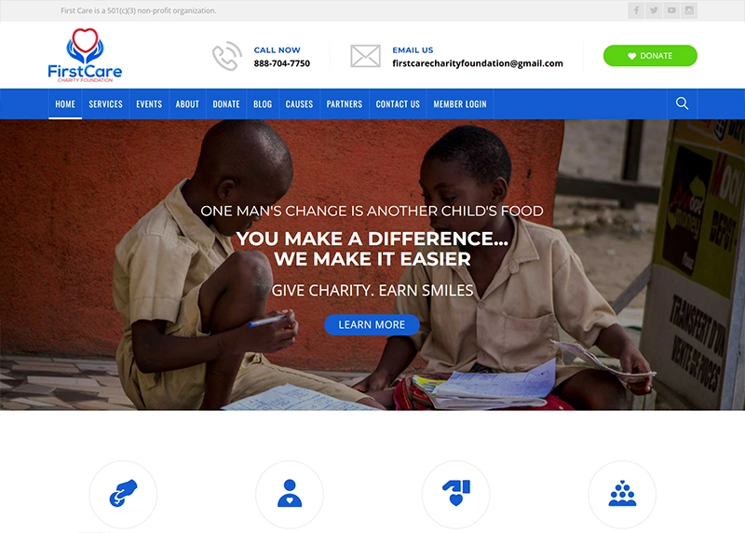Select the donation hand-coin circle icon
This screenshot has width=745, height=533.
123,494
